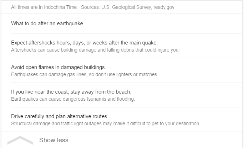
Task: Click the dangerous tsunamis and flooding description
Action: tap(73, 99)
